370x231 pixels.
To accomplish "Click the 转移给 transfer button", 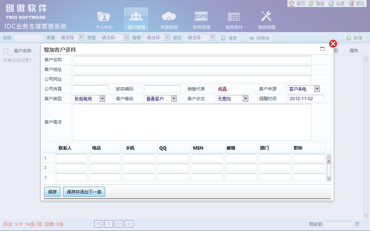I will [x=259, y=38].
